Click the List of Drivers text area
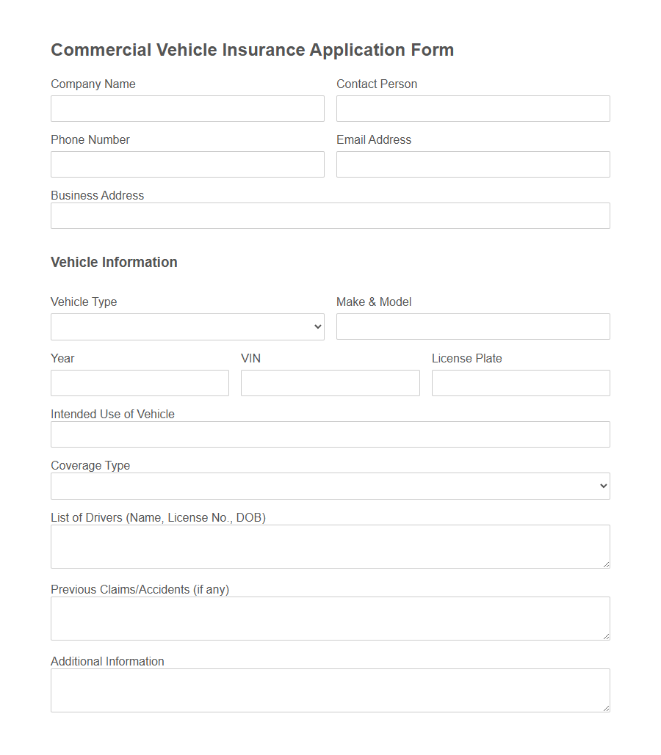This screenshot has width=661, height=755. coord(330,546)
